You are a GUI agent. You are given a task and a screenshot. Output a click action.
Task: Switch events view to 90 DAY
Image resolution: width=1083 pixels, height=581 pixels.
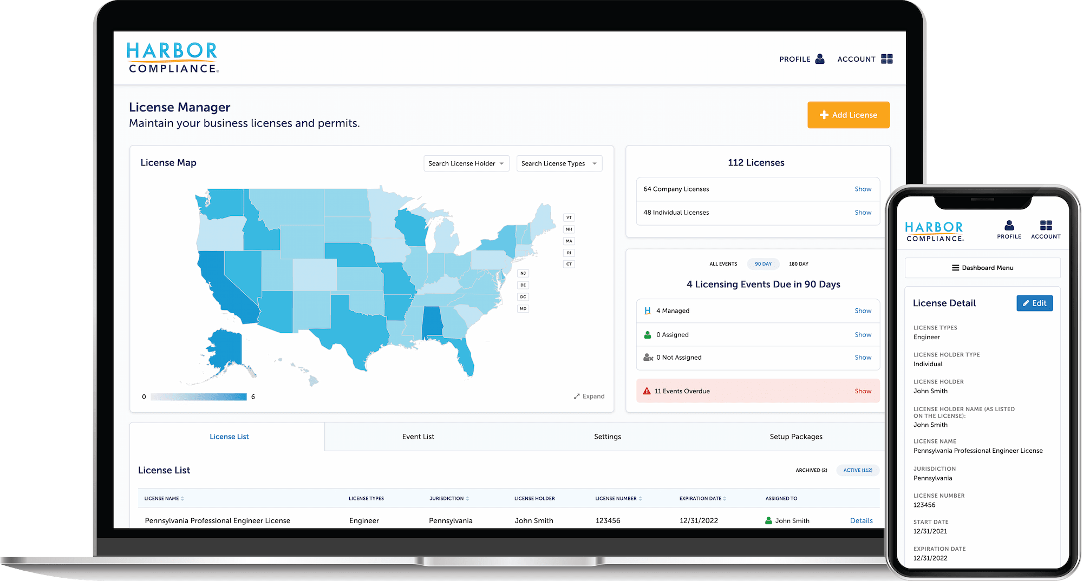(x=763, y=263)
